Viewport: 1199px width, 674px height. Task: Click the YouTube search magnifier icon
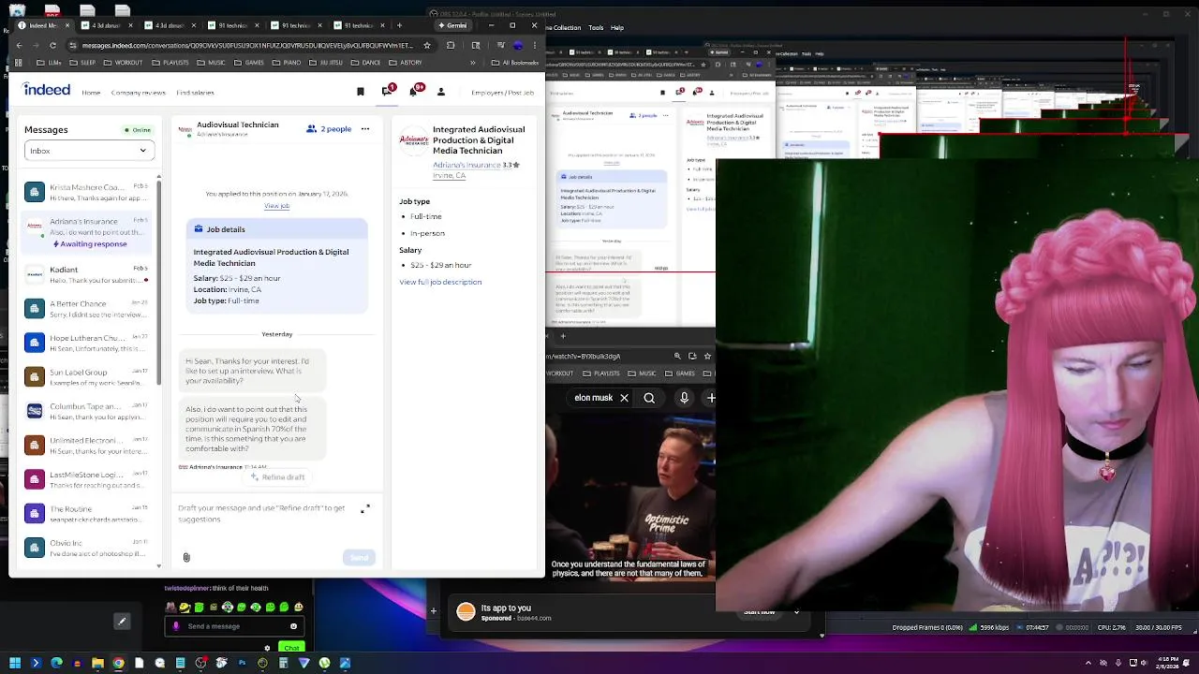(649, 398)
